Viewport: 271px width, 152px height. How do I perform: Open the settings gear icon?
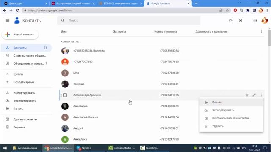pos(240,21)
